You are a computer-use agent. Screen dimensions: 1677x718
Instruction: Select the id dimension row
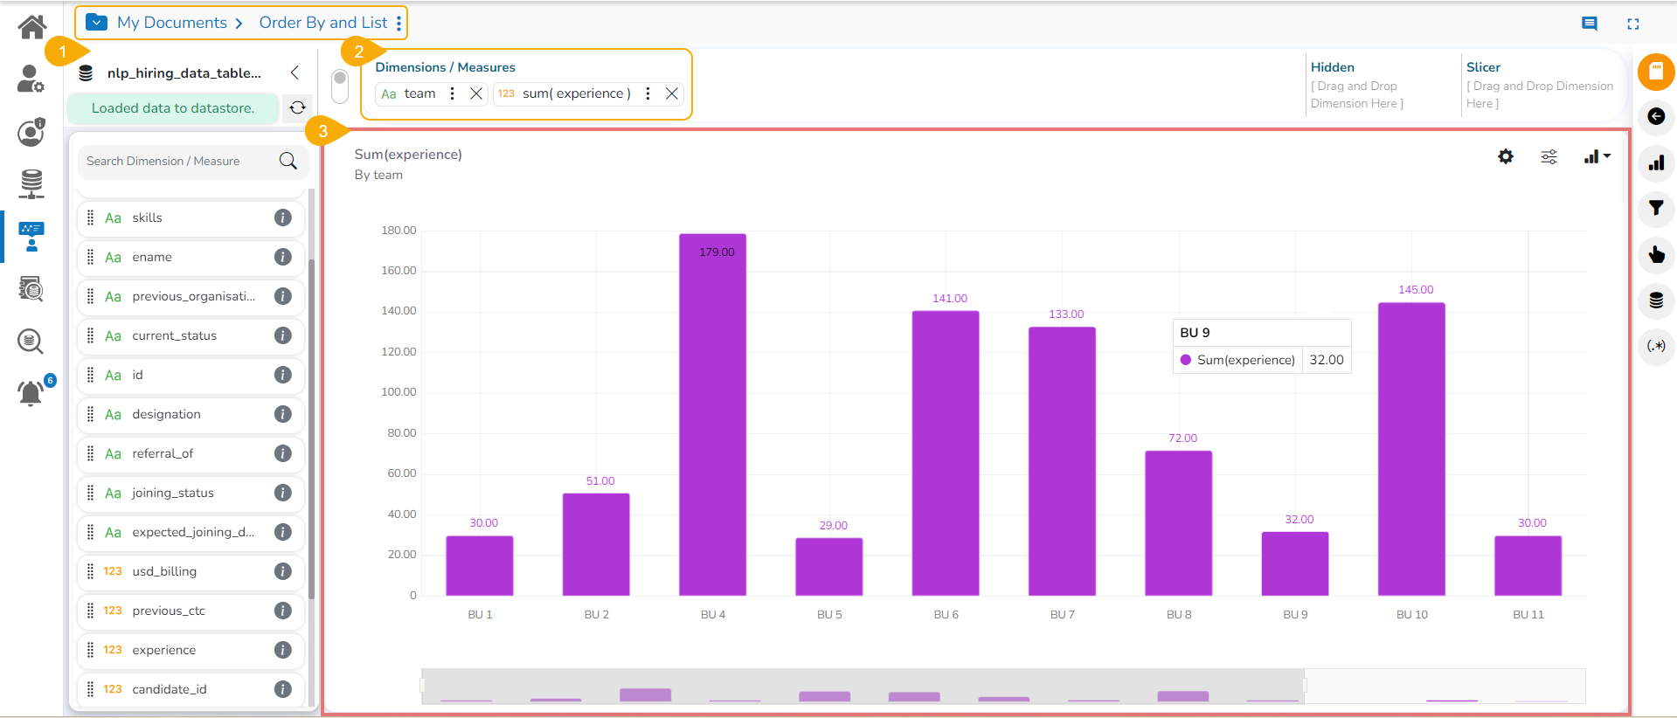pos(191,375)
